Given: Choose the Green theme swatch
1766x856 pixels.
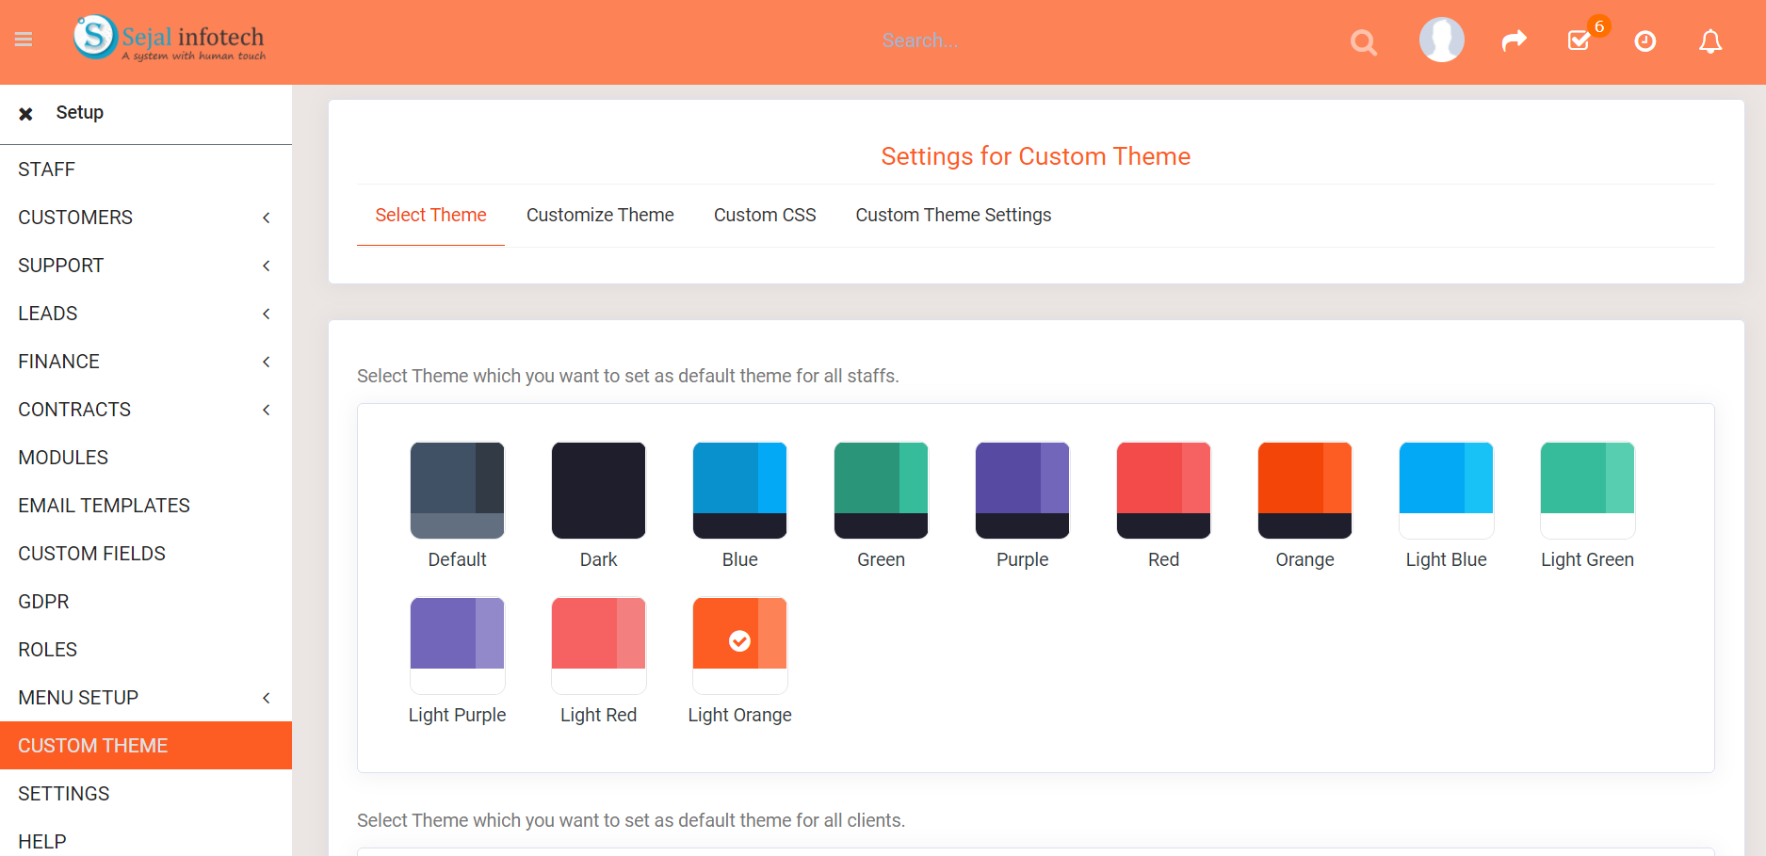Looking at the screenshot, I should [x=882, y=491].
